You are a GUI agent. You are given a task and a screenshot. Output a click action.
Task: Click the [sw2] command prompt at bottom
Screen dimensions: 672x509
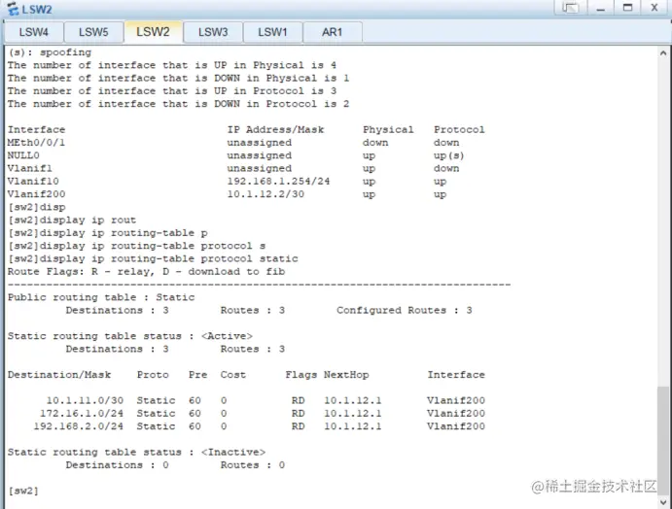pos(23,491)
